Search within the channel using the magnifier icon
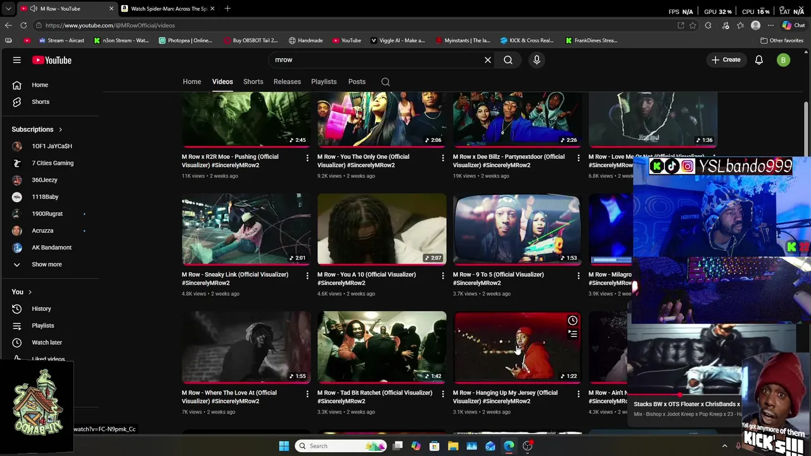The image size is (811, 456). [x=385, y=82]
